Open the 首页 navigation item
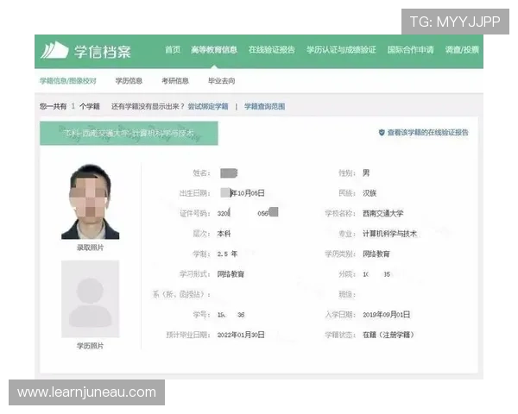The image size is (518, 414). click(173, 50)
